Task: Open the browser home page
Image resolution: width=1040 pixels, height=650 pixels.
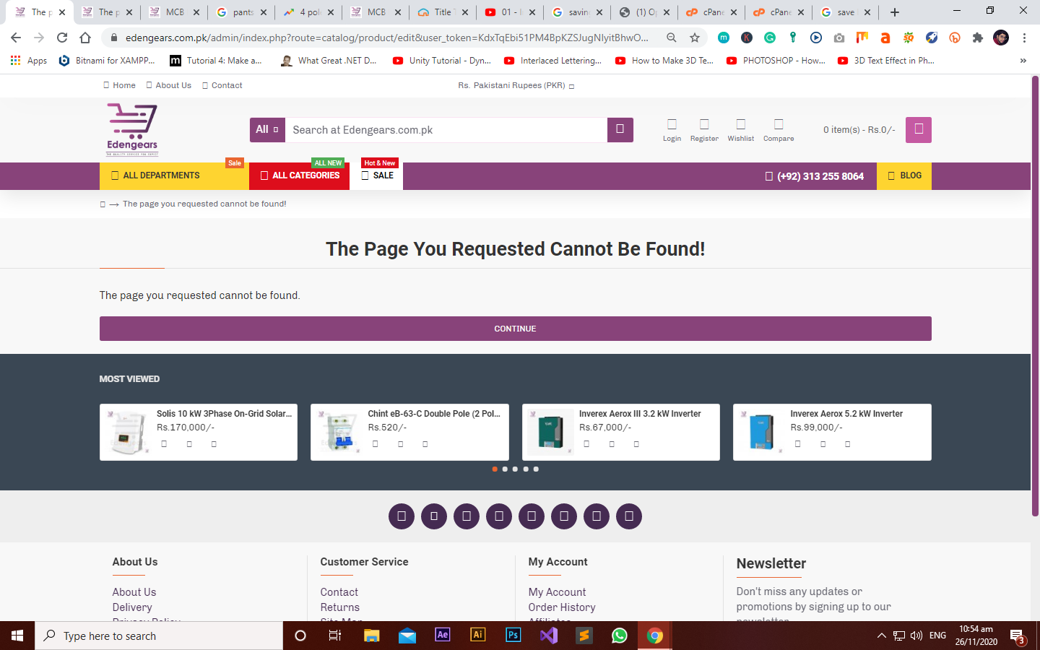Action: 85,38
